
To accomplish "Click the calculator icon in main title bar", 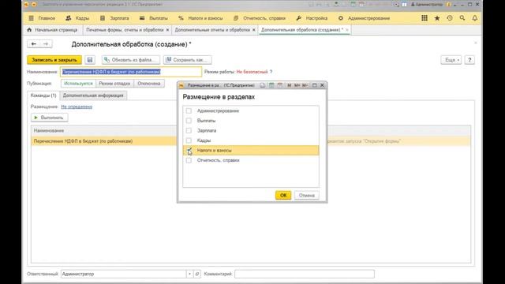I will [x=353, y=5].
